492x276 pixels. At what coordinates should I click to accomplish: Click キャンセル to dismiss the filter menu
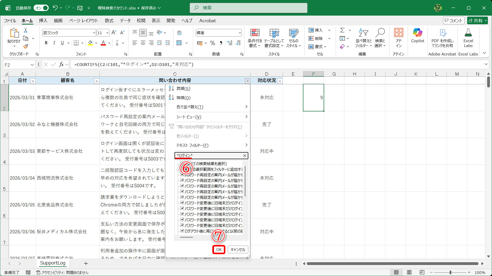click(238, 249)
